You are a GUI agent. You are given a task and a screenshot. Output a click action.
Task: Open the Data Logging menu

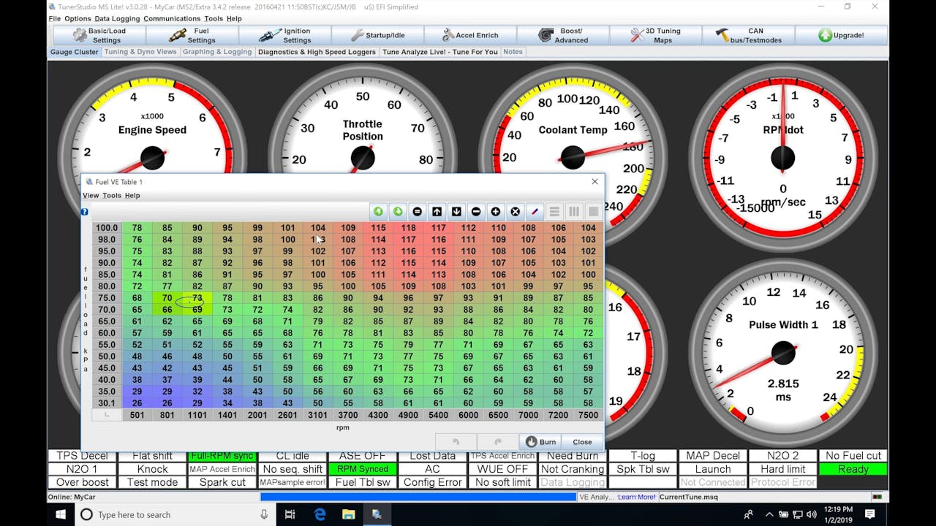(x=117, y=18)
